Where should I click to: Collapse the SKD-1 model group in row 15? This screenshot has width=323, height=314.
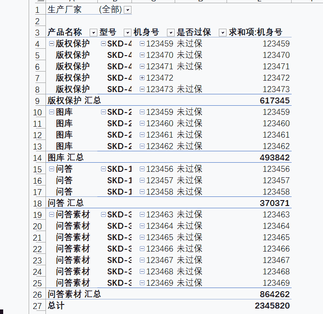point(103,169)
